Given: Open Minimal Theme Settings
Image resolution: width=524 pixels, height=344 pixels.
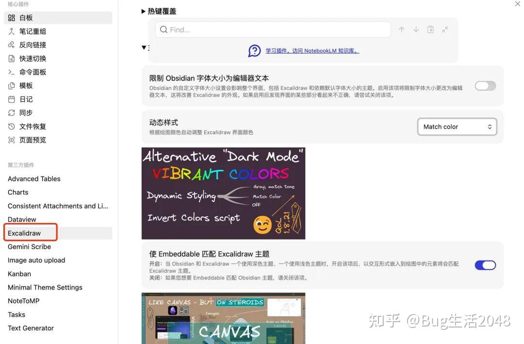Looking at the screenshot, I should click(x=58, y=288).
